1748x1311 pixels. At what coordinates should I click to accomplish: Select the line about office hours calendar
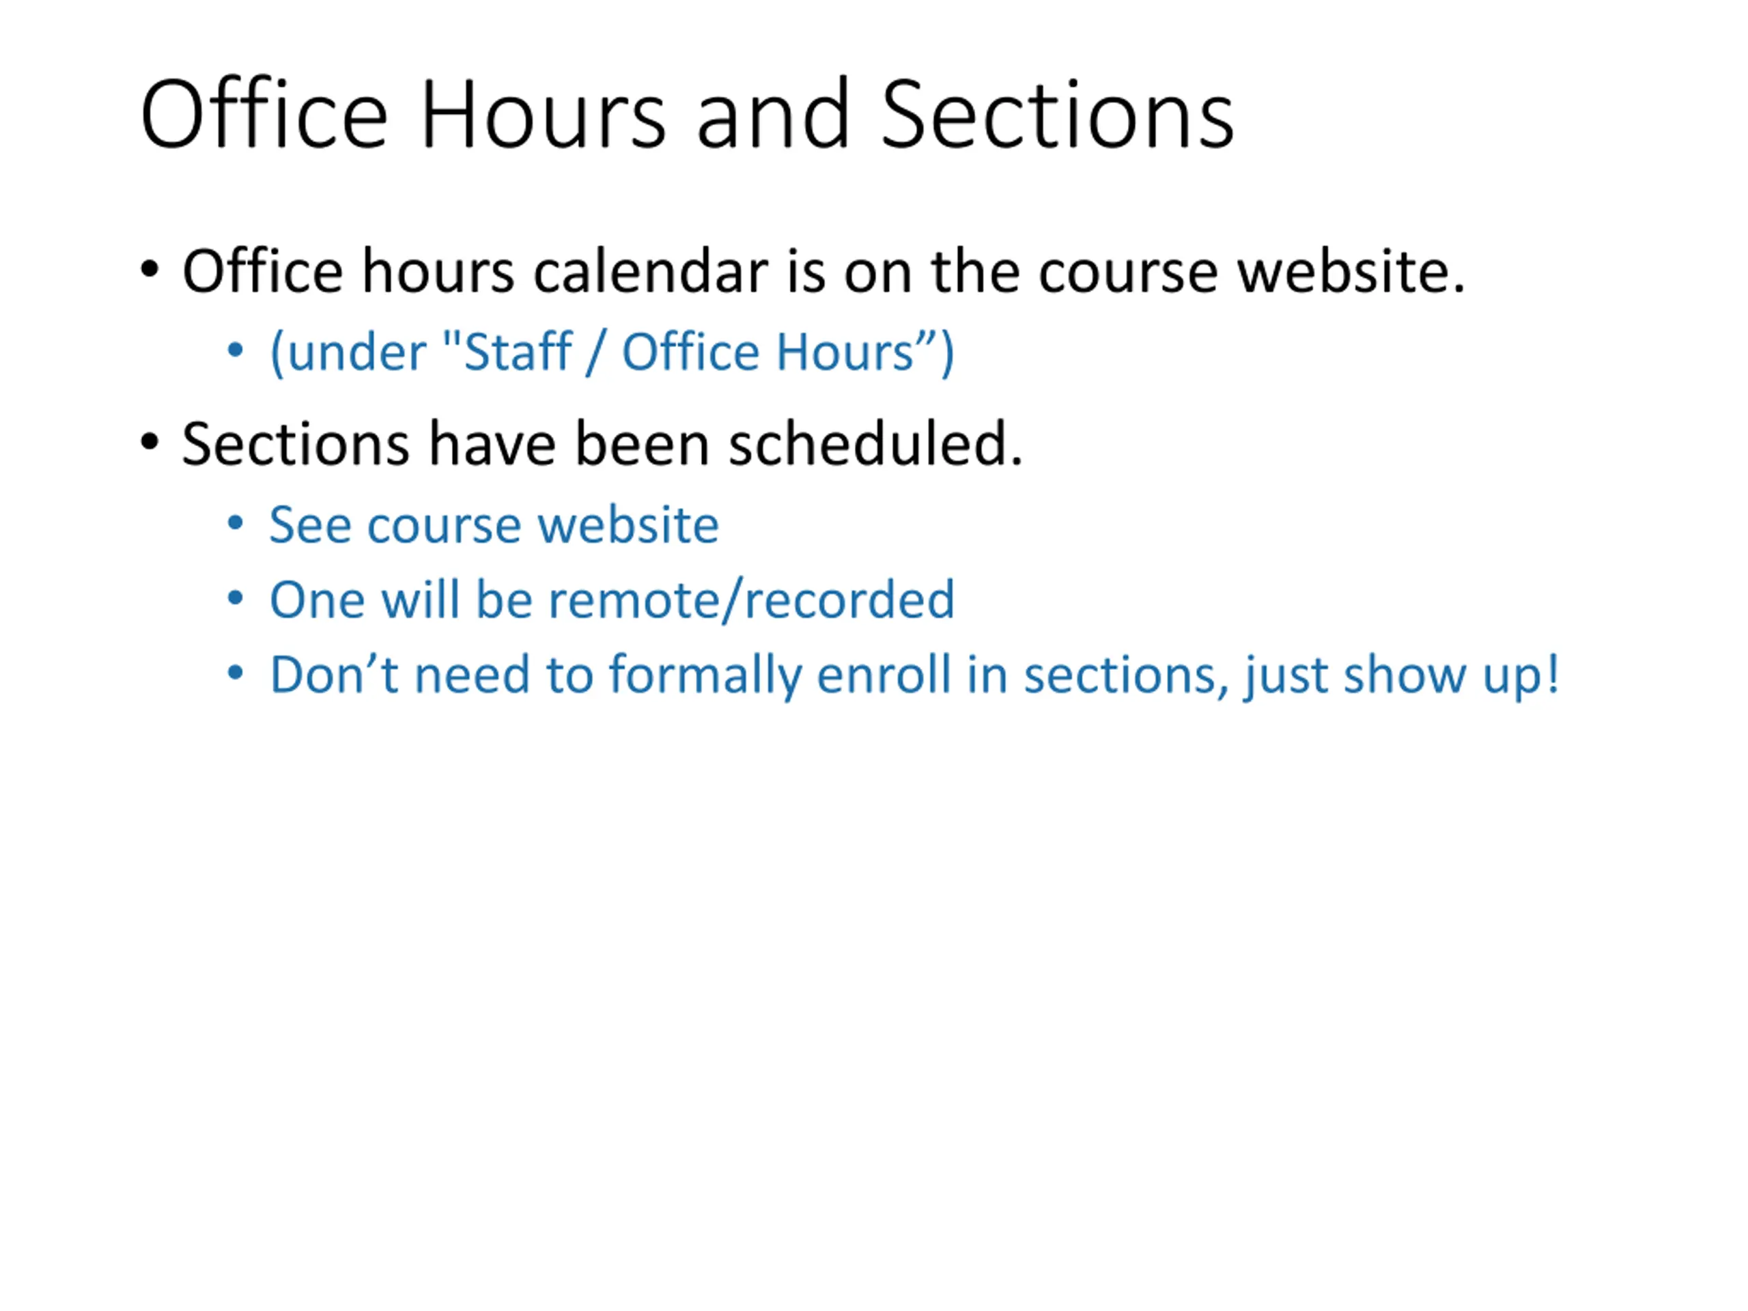pyautogui.click(x=823, y=271)
